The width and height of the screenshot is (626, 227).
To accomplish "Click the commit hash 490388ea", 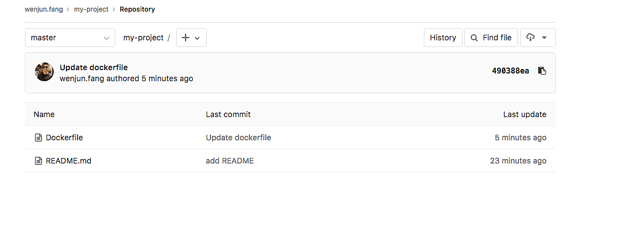I will tap(510, 71).
